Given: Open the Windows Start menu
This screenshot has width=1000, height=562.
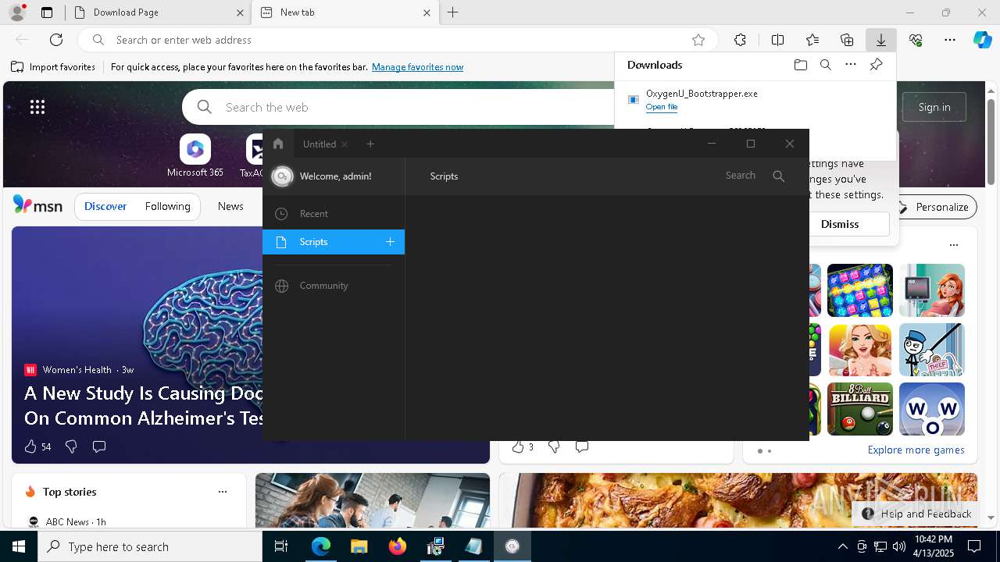Looking at the screenshot, I should click(x=19, y=546).
